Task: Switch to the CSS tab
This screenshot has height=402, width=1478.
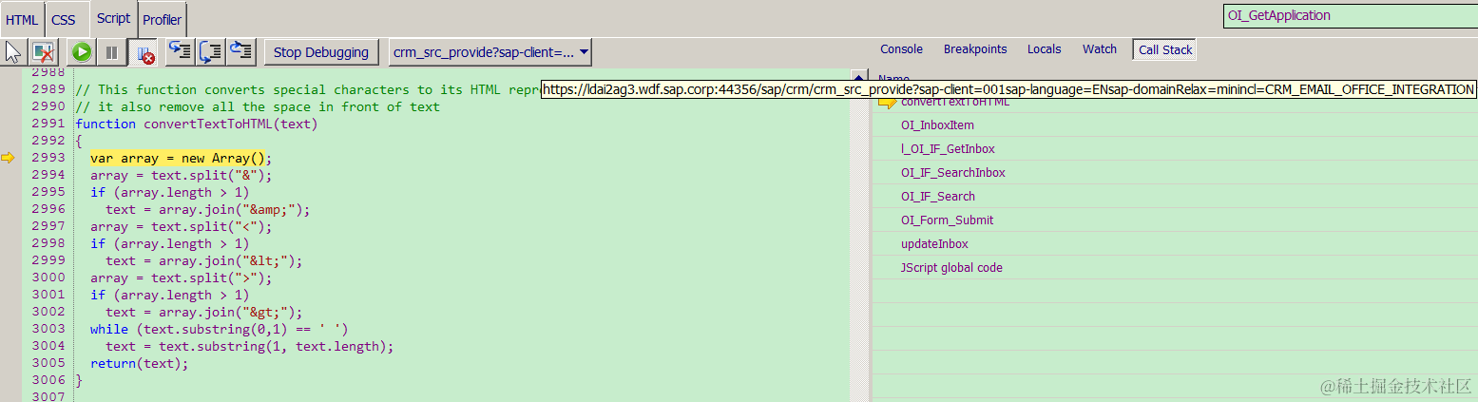Action: pyautogui.click(x=64, y=19)
